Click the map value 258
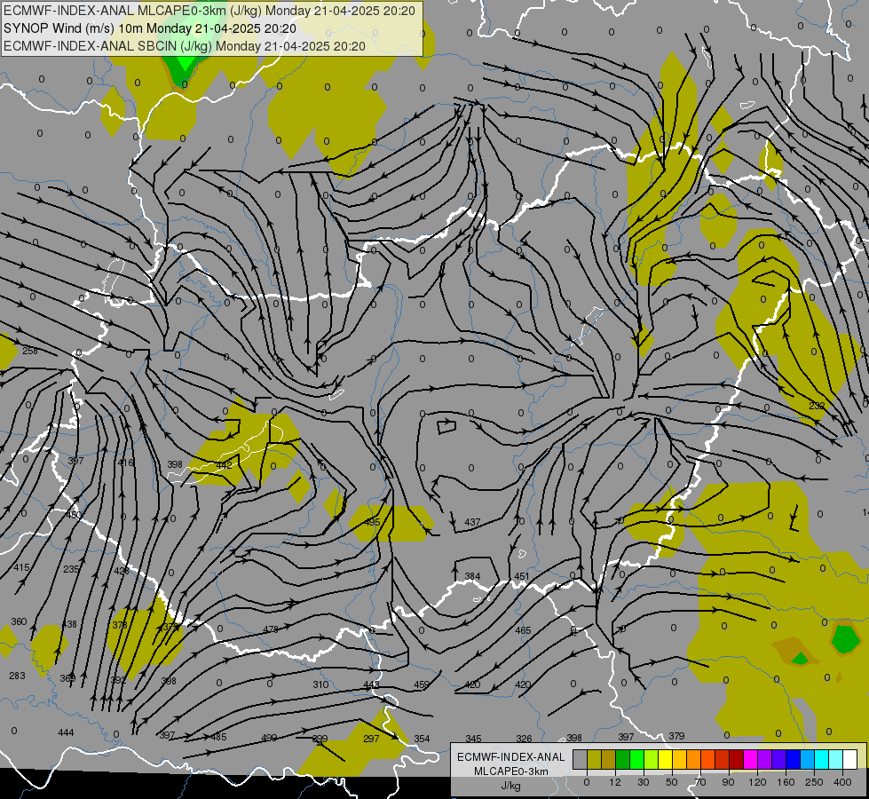The image size is (869, 799). click(30, 351)
